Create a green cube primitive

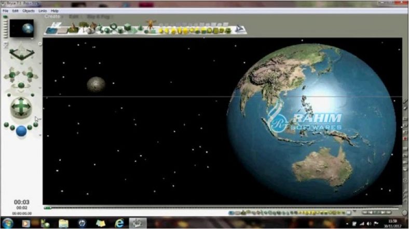coord(128,27)
